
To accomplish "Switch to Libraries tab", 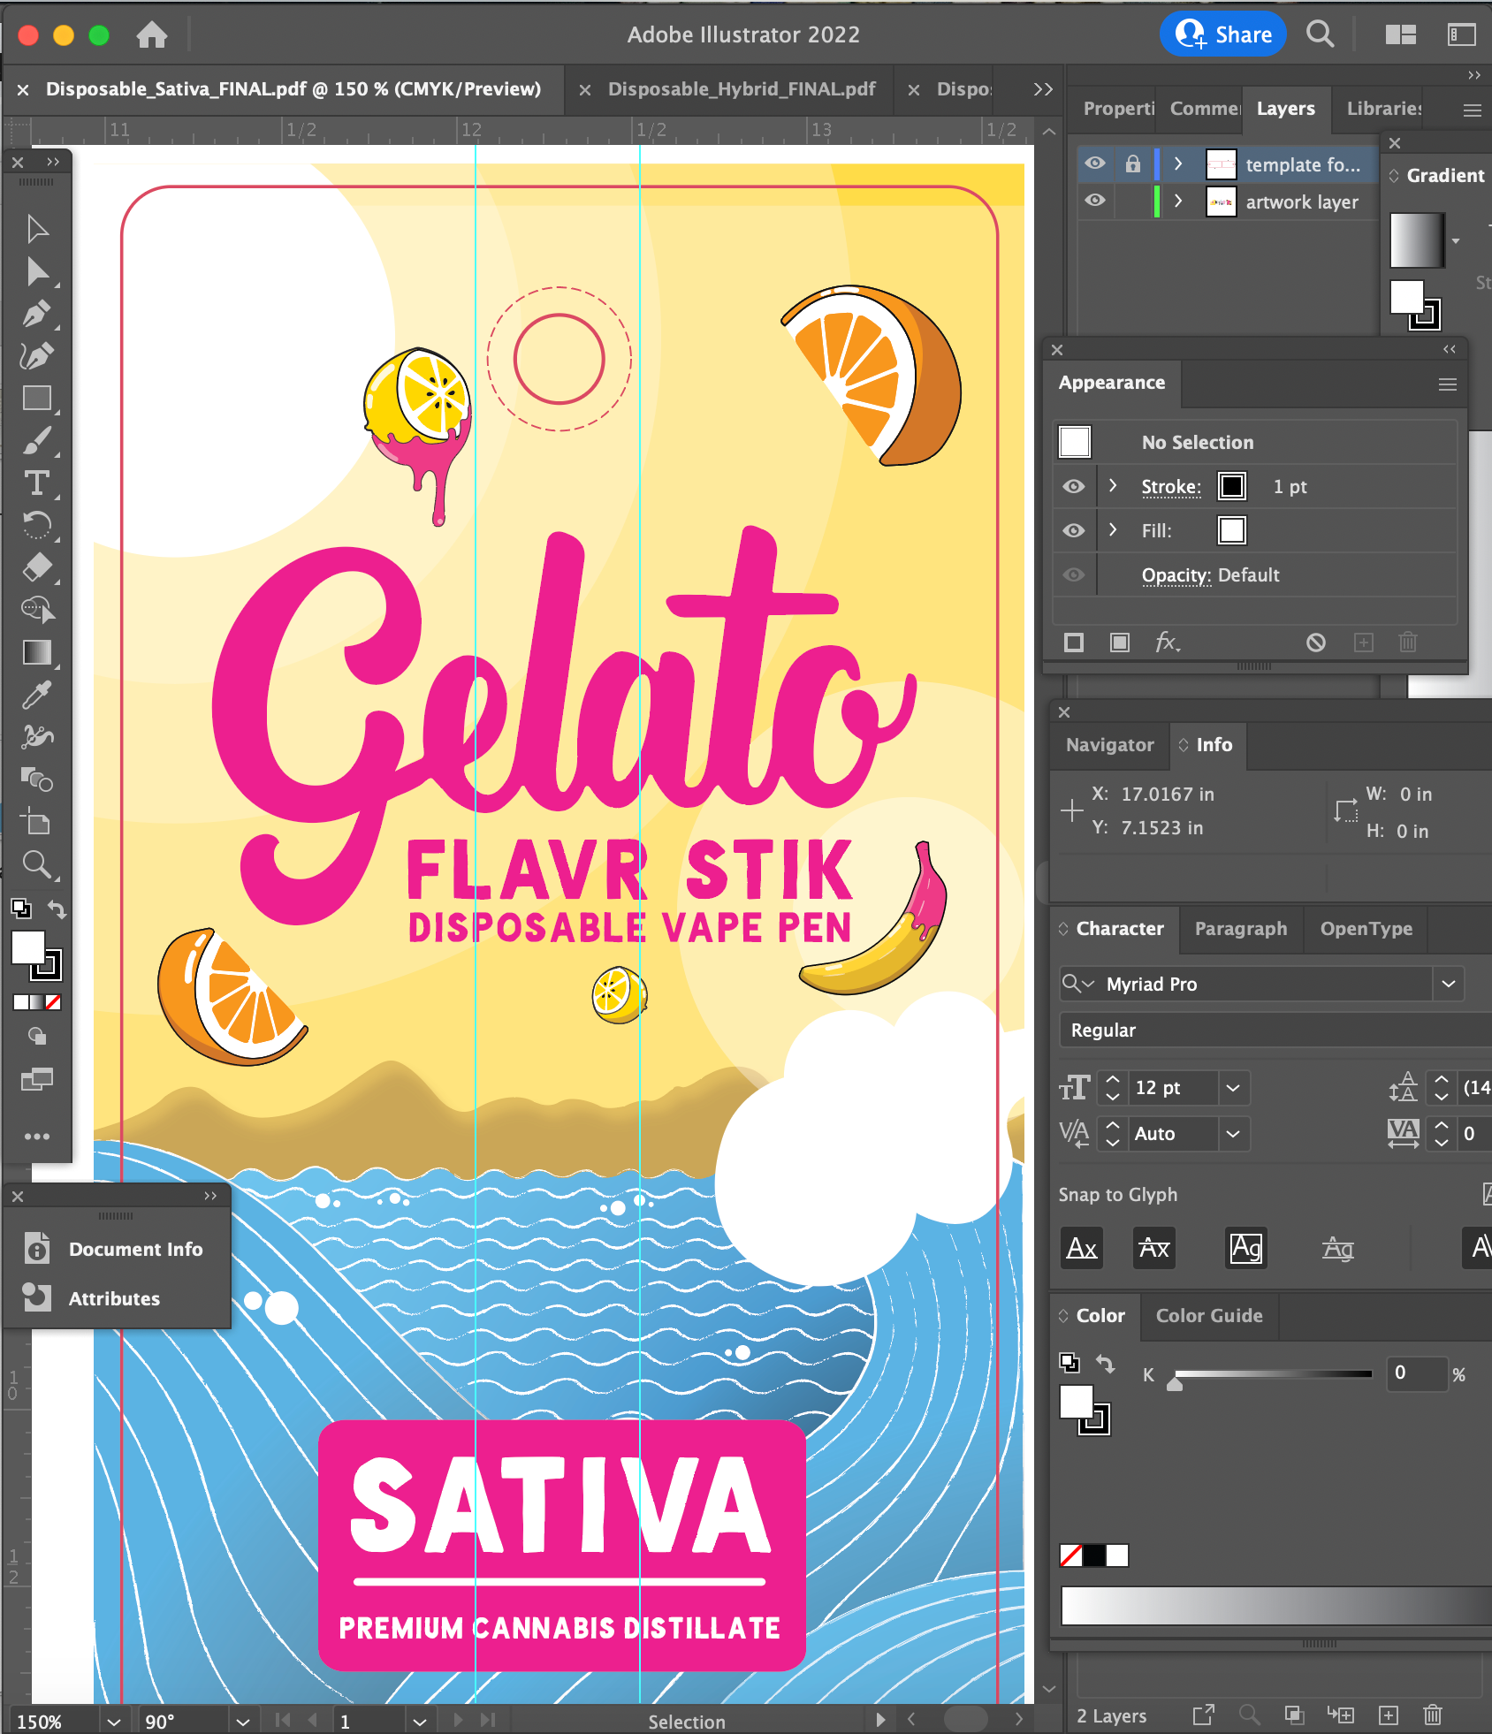I will [1384, 109].
